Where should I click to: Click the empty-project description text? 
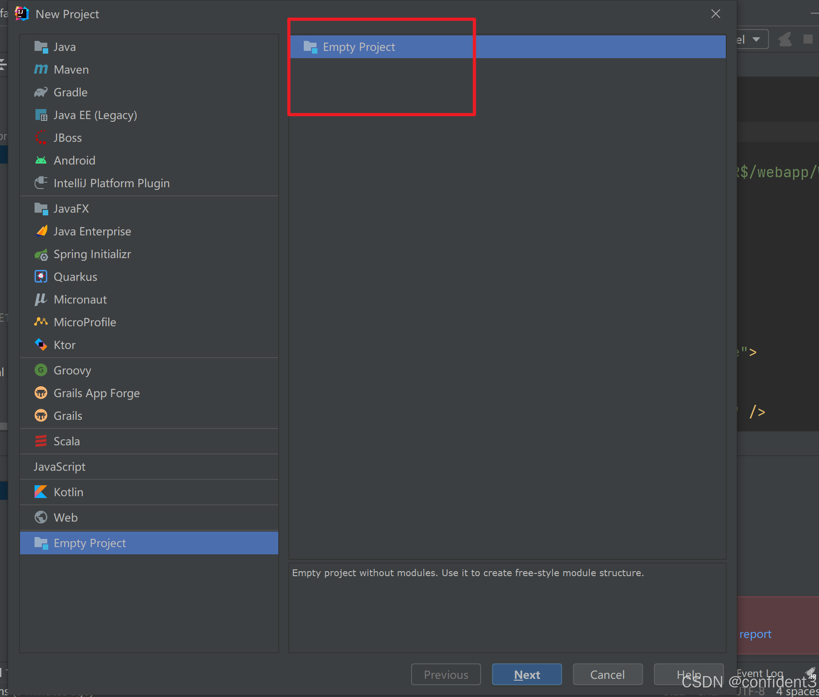[468, 573]
